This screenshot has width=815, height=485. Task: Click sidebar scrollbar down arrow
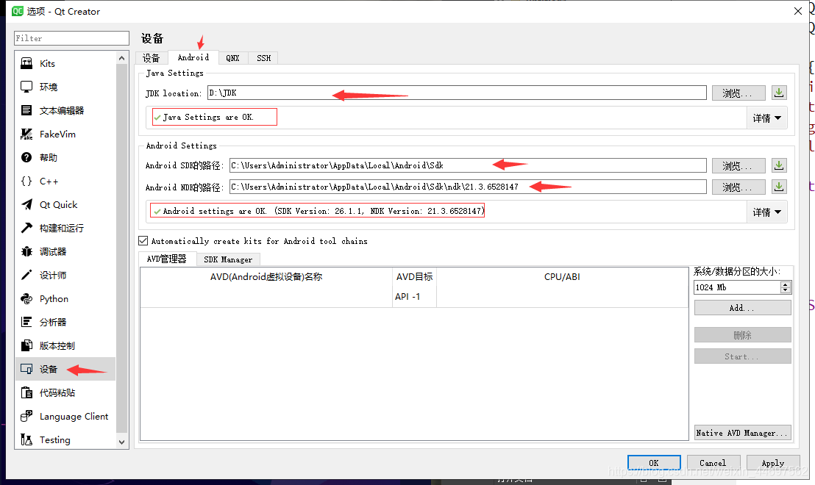click(121, 442)
